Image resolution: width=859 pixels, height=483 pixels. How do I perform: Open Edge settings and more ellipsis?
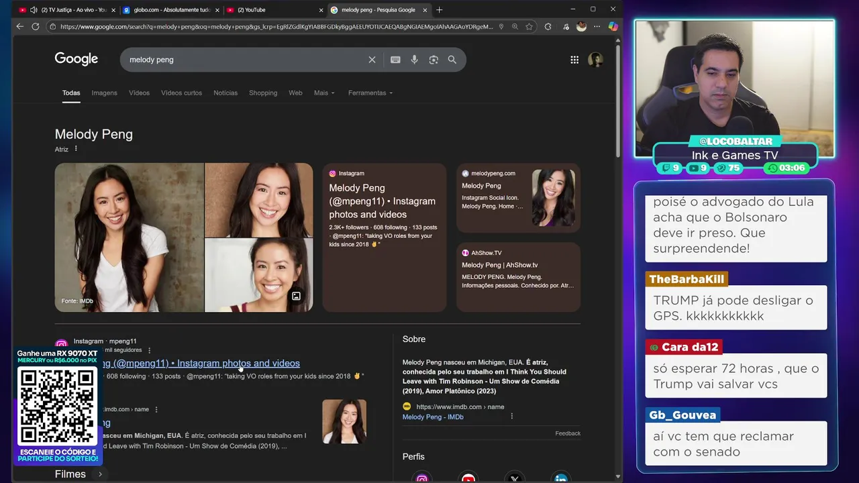click(x=597, y=26)
